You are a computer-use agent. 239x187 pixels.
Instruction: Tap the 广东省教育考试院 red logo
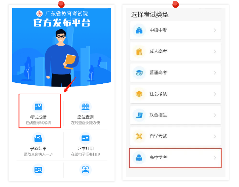coord(39,14)
